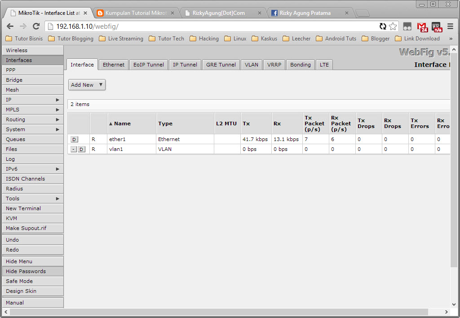
Task: Open the Bonding tab
Action: coord(301,65)
